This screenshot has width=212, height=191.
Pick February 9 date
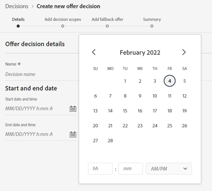click(140, 96)
